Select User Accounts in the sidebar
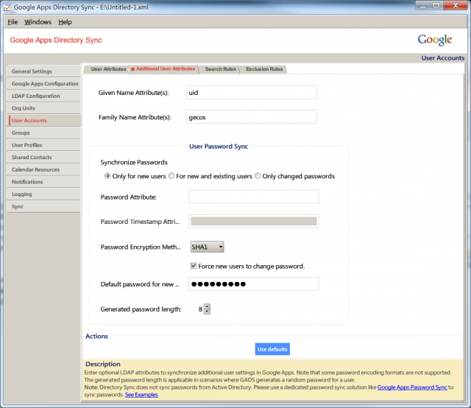 (44, 120)
